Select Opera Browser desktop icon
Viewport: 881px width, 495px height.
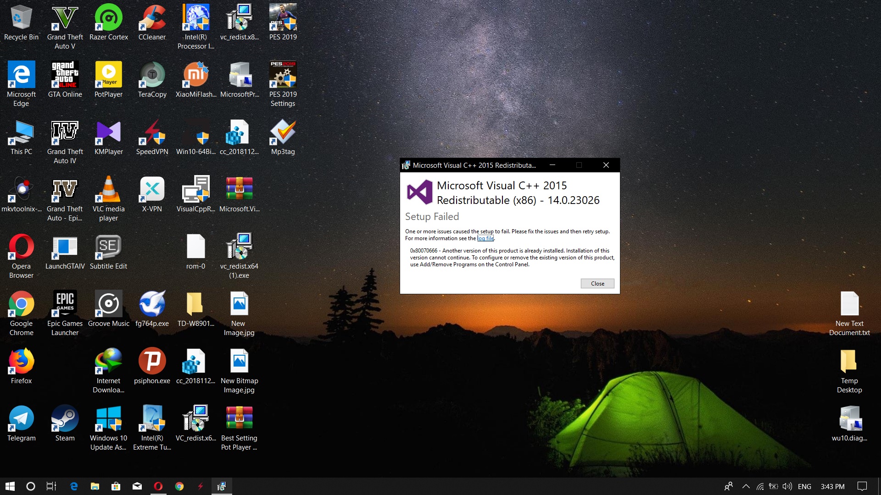click(21, 256)
